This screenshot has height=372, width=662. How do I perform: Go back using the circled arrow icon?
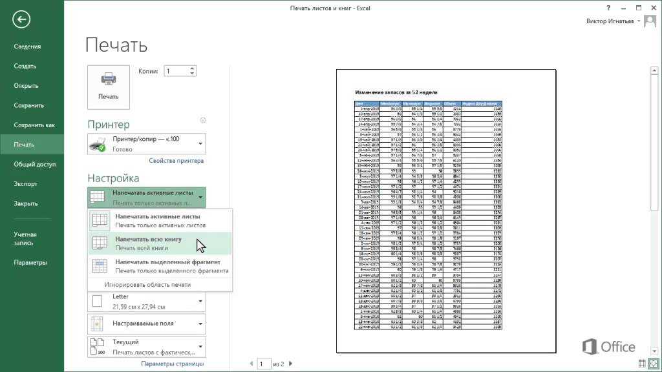(21, 19)
